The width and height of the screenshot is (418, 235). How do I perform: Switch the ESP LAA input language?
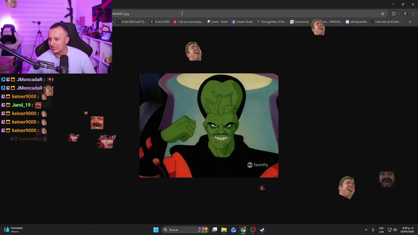[x=381, y=230]
